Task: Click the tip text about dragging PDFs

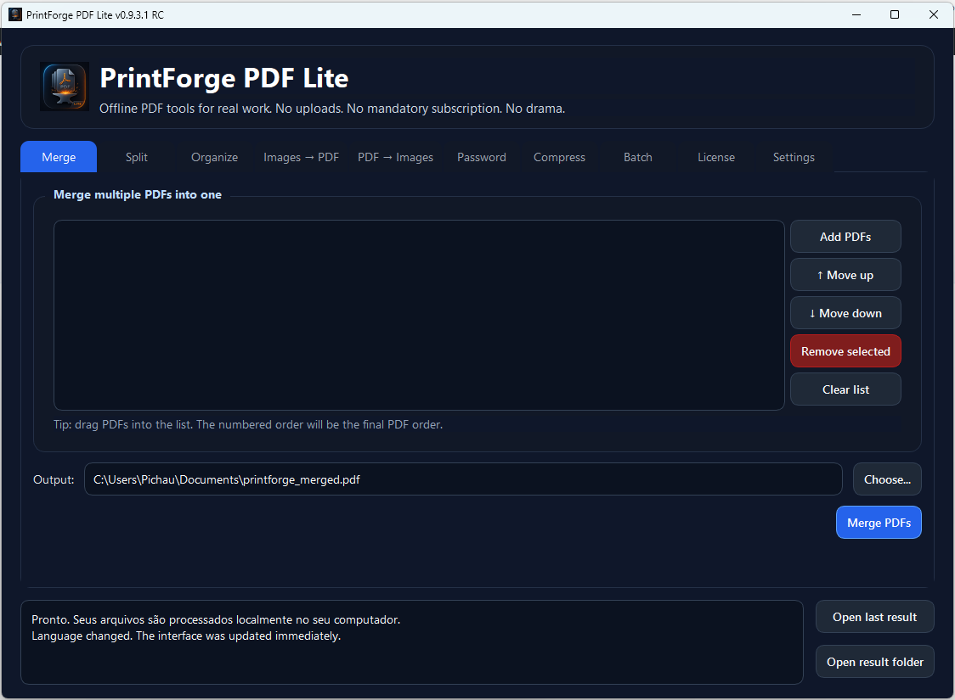Action: pos(248,424)
